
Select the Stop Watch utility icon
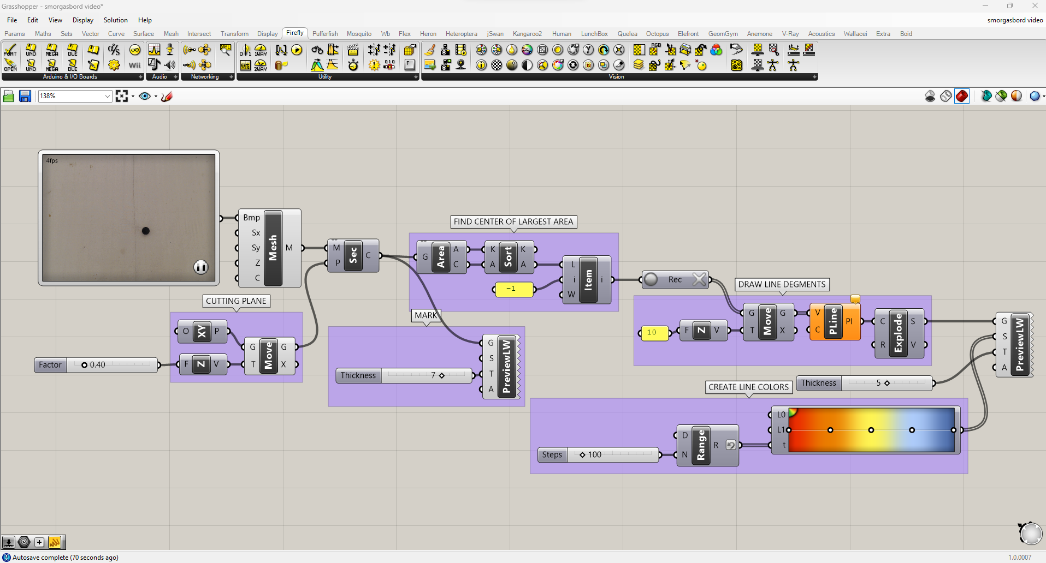click(x=353, y=65)
